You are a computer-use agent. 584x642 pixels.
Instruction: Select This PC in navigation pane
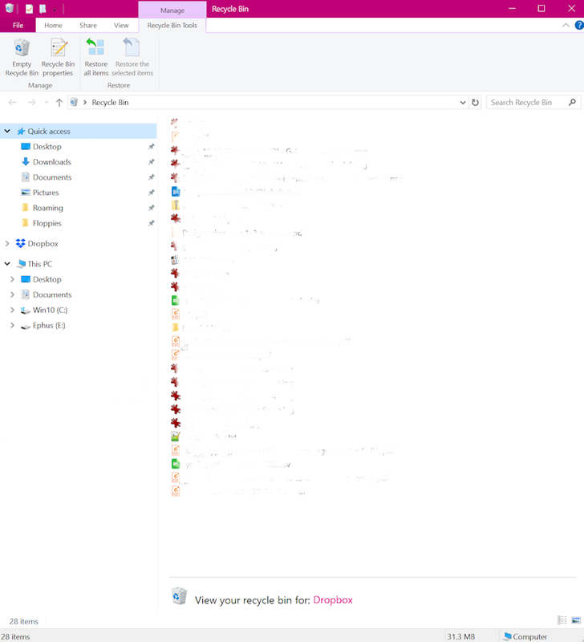point(39,264)
